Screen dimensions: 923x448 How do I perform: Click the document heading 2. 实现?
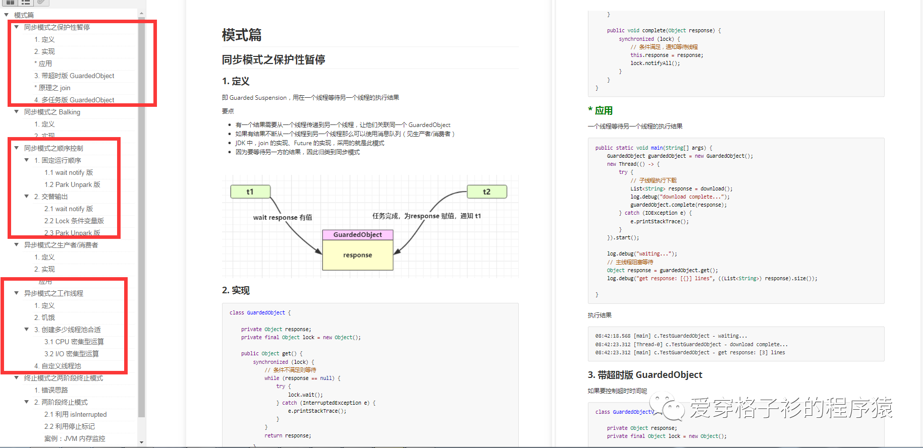236,290
